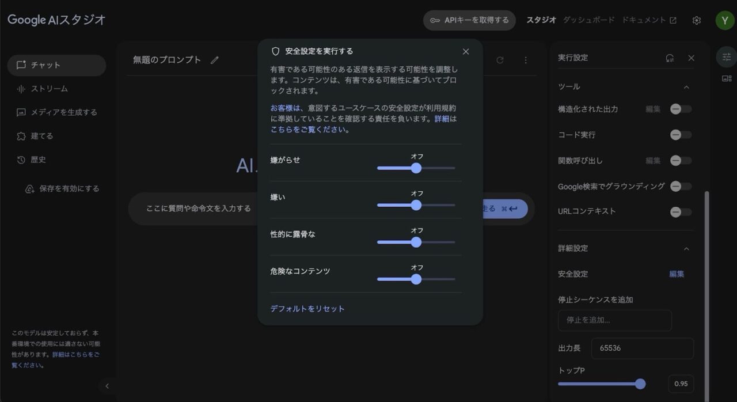Image resolution: width=737 pixels, height=402 pixels.
Task: Click 編集 next to 関数呼び出し
Action: (653, 161)
